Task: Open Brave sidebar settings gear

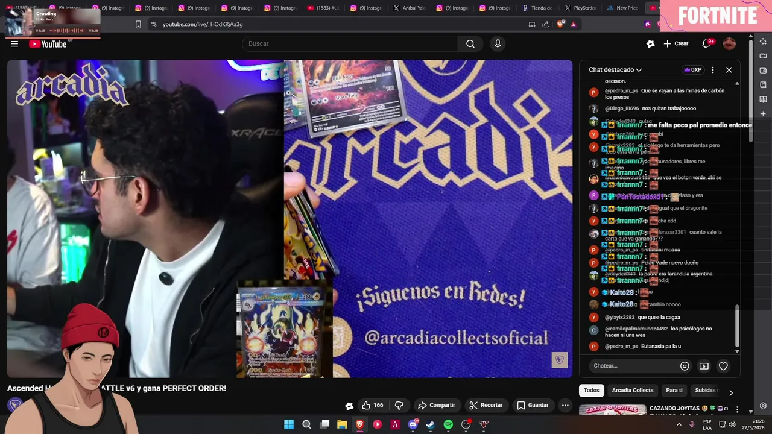Action: tap(763, 406)
